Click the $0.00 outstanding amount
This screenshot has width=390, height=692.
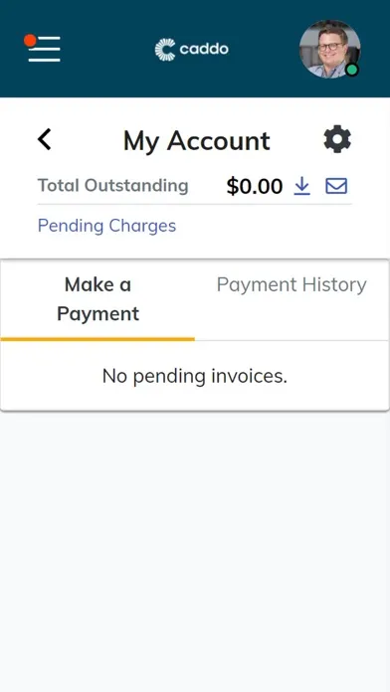(255, 186)
